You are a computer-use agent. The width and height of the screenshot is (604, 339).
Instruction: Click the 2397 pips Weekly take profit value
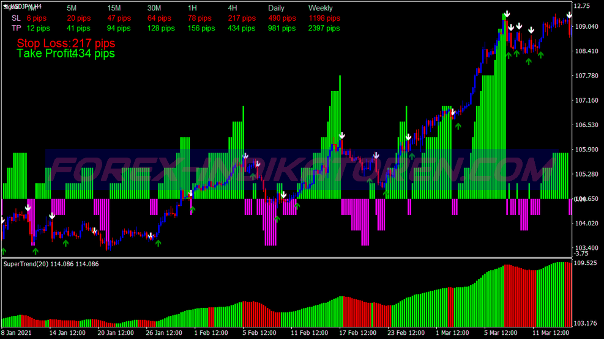click(324, 28)
